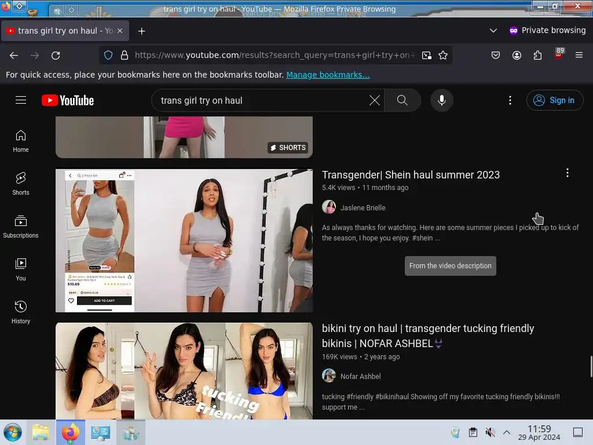Go back with the Firefox back arrow

[x=14, y=55]
